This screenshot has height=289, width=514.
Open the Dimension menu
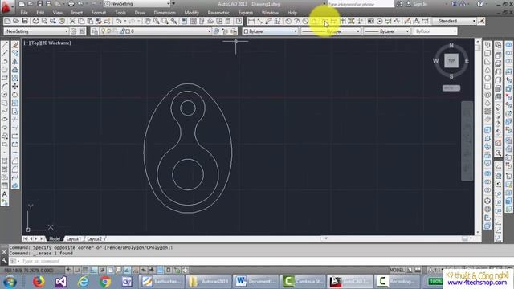(165, 13)
